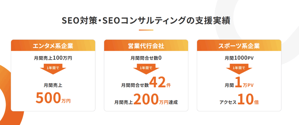The width and height of the screenshot is (299, 125).
Task: Click the 月間売上 label above 500万円
Action: click(53, 85)
